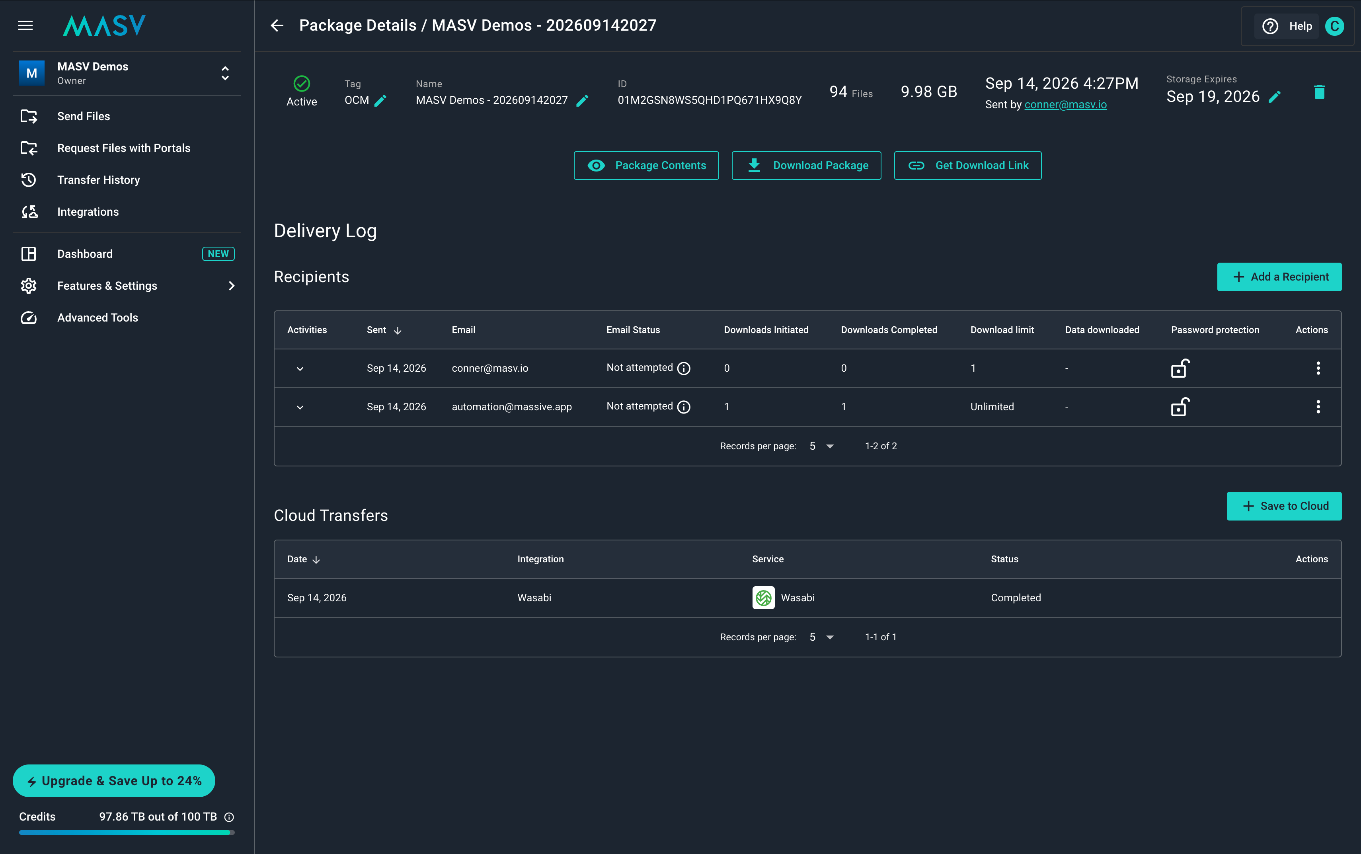Click Get Download Link button
1361x854 pixels.
tap(968, 166)
